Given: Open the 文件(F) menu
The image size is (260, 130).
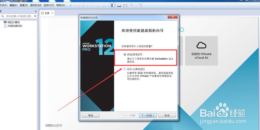Looking at the screenshot, I should pos(4,5).
